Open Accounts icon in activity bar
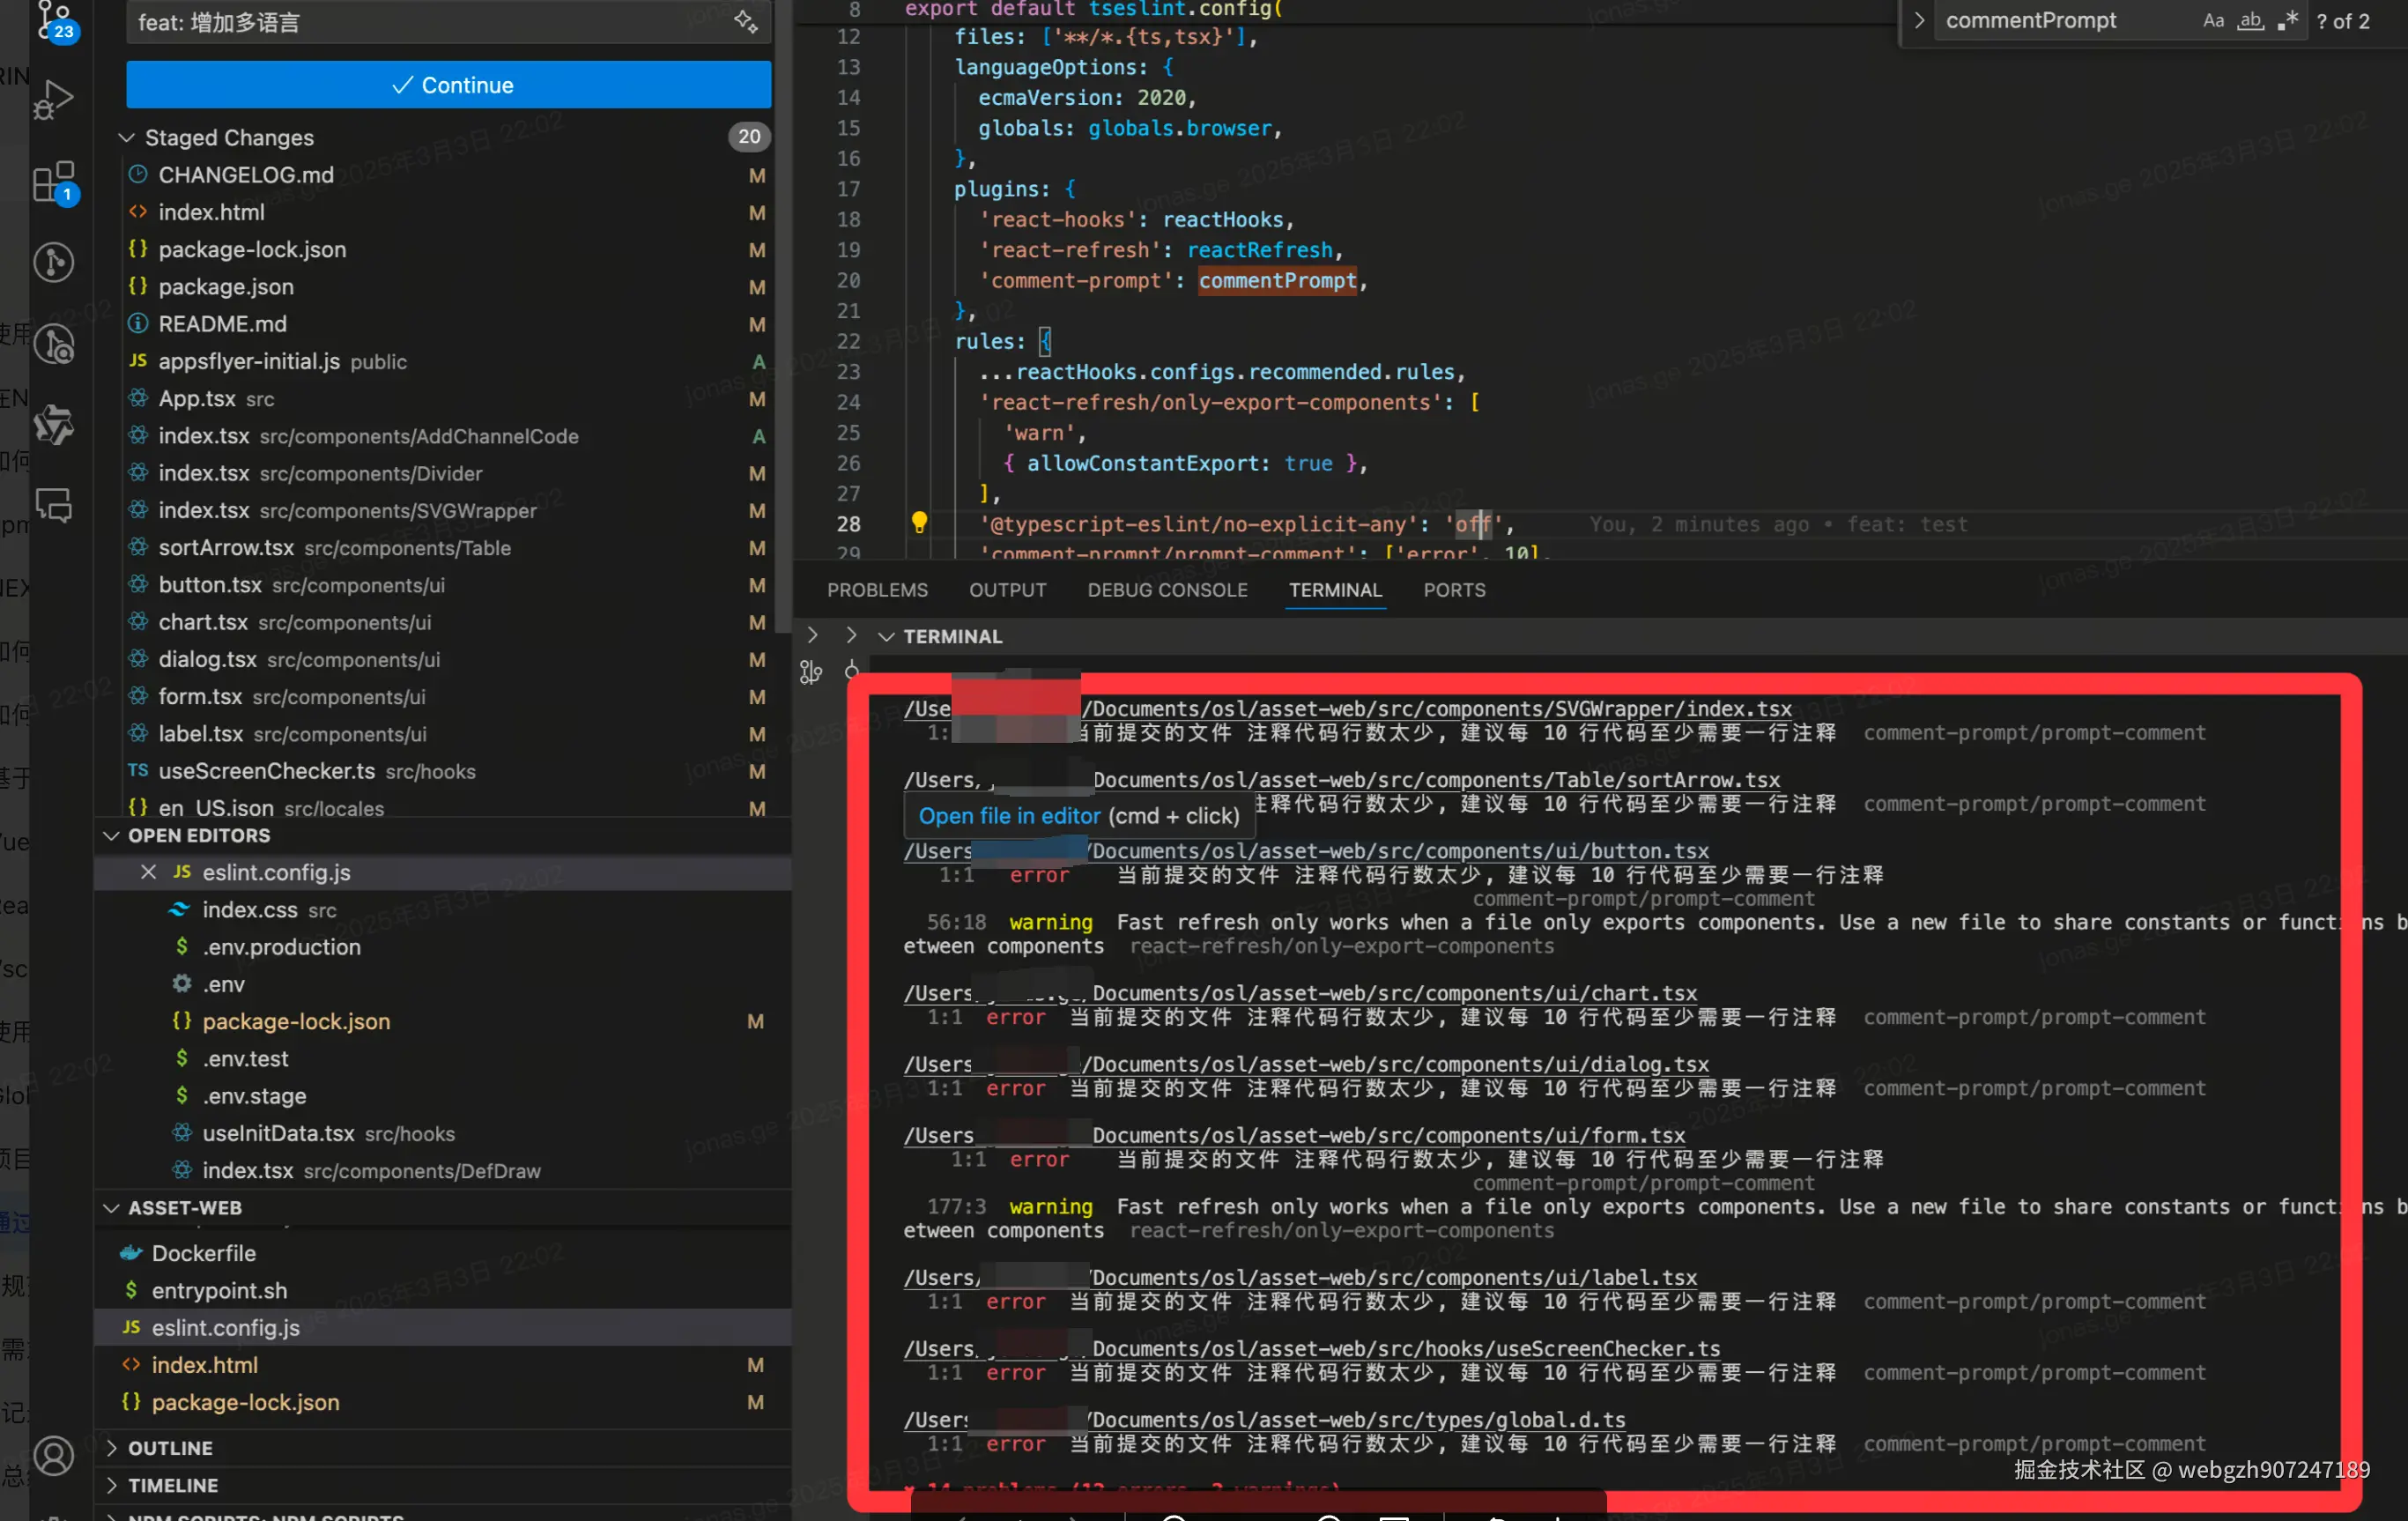This screenshot has height=1521, width=2408. click(x=53, y=1456)
